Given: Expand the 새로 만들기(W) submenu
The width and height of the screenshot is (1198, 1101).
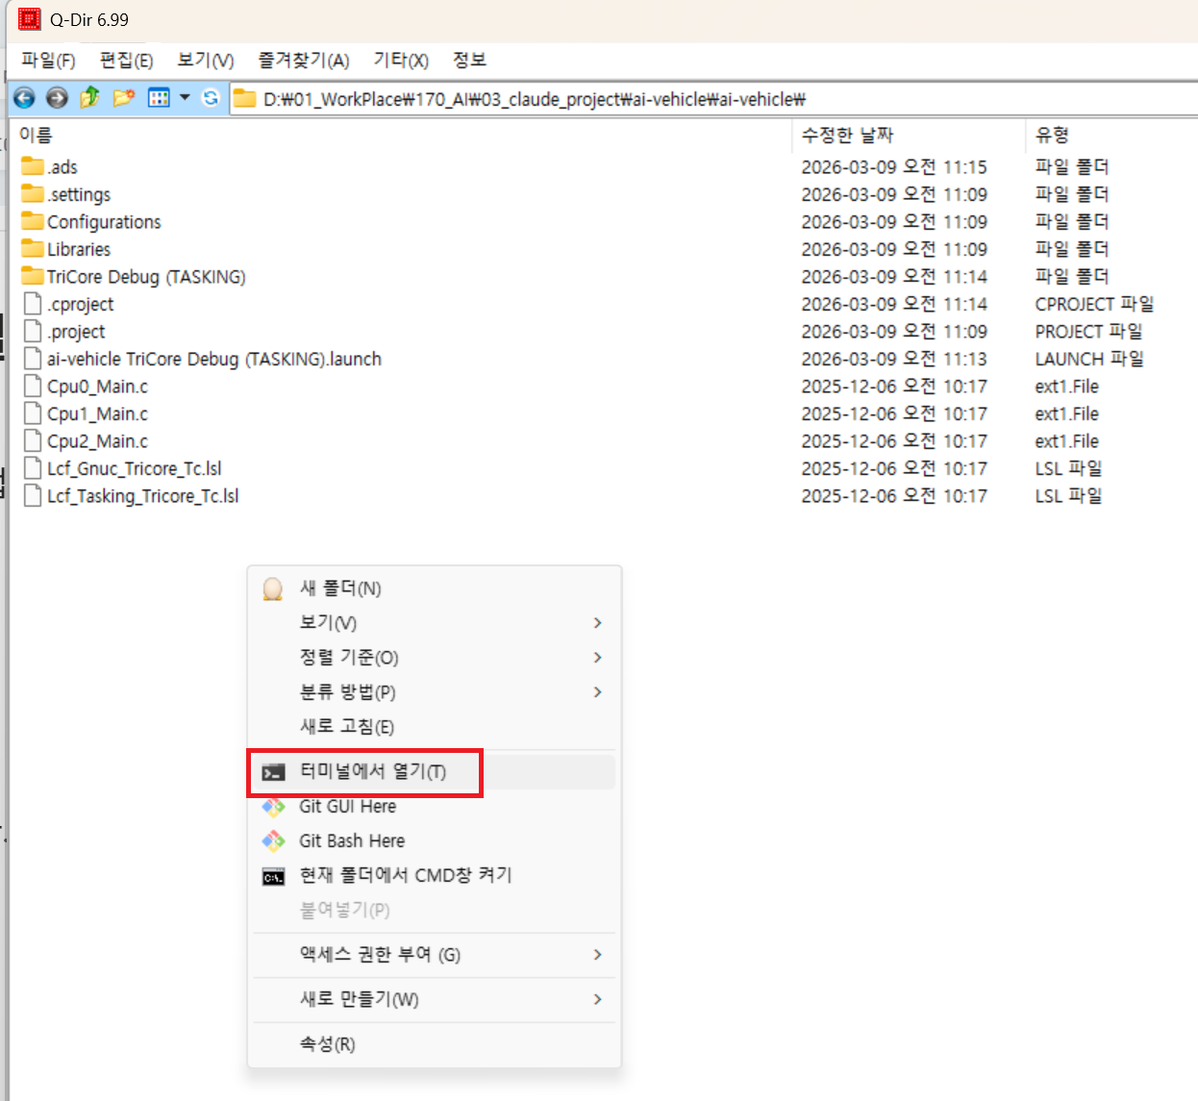Looking at the screenshot, I should 597,999.
